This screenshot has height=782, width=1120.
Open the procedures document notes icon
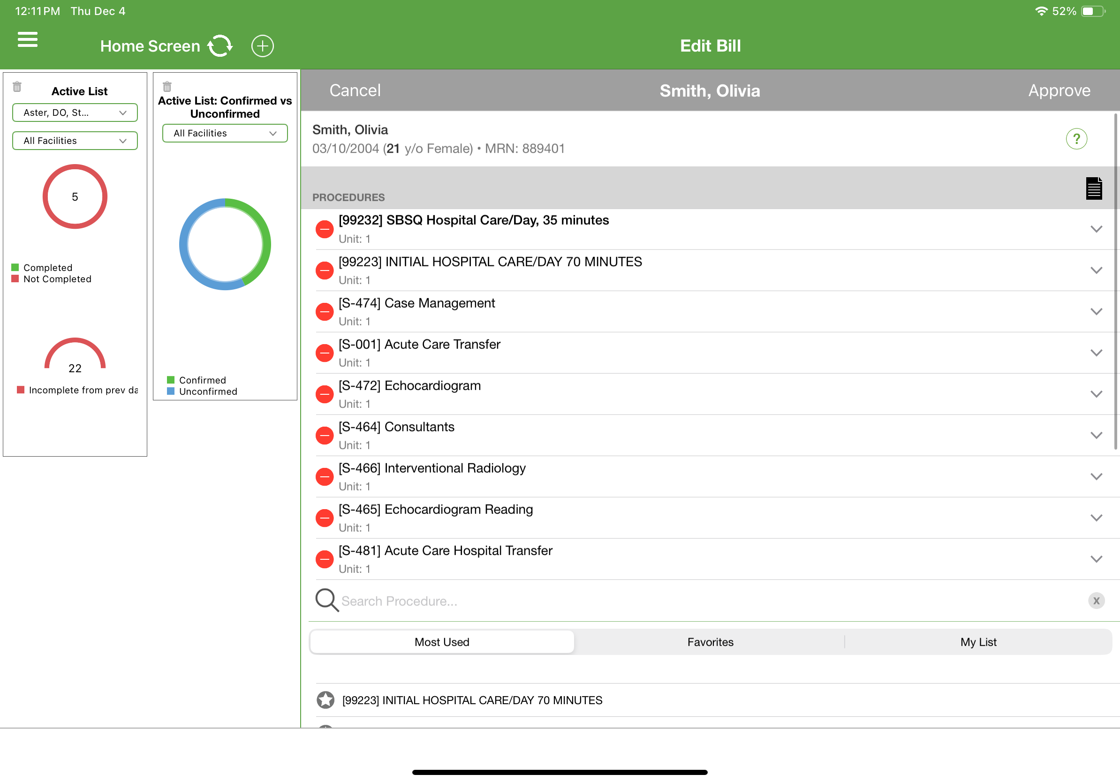[x=1094, y=188]
